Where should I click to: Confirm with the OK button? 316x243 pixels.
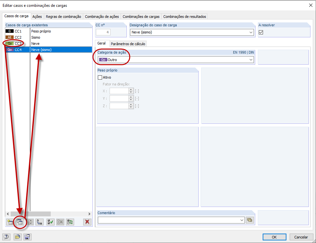[x=274, y=237]
